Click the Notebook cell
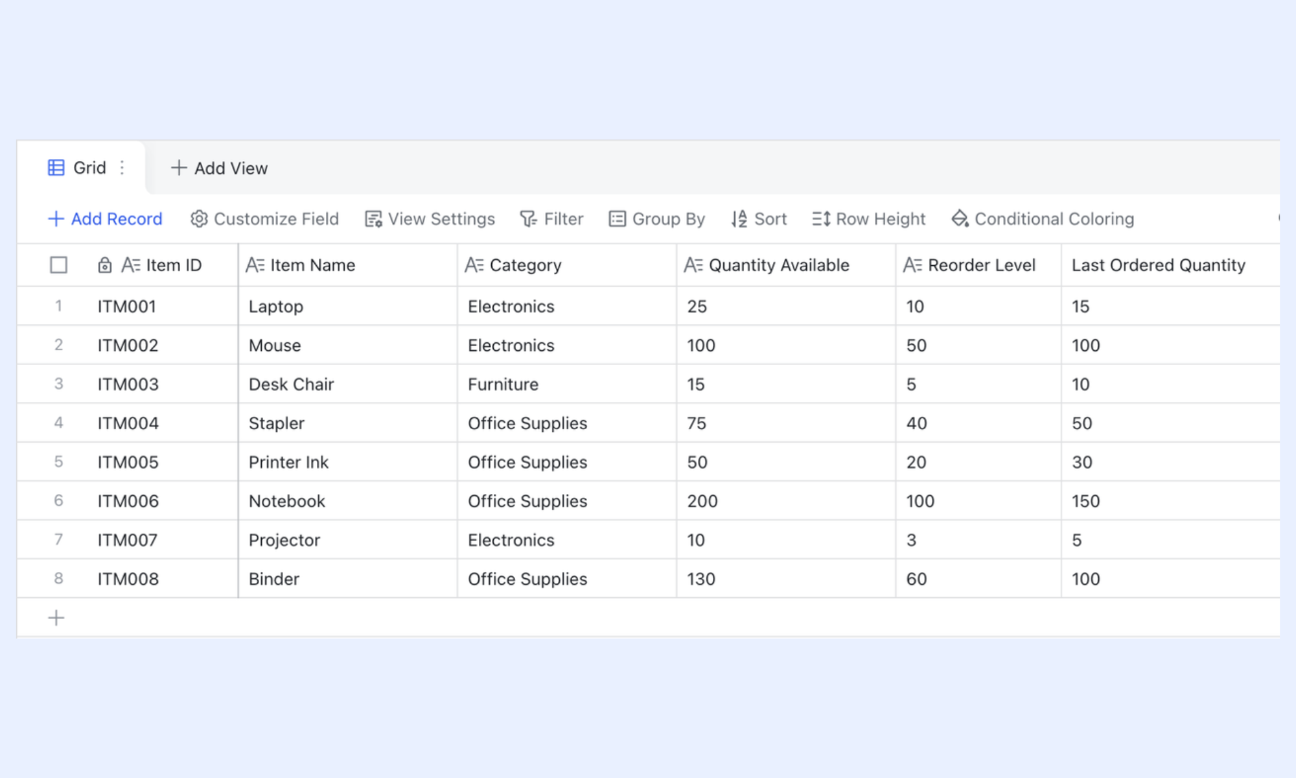Viewport: 1296px width, 778px height. tap(348, 501)
